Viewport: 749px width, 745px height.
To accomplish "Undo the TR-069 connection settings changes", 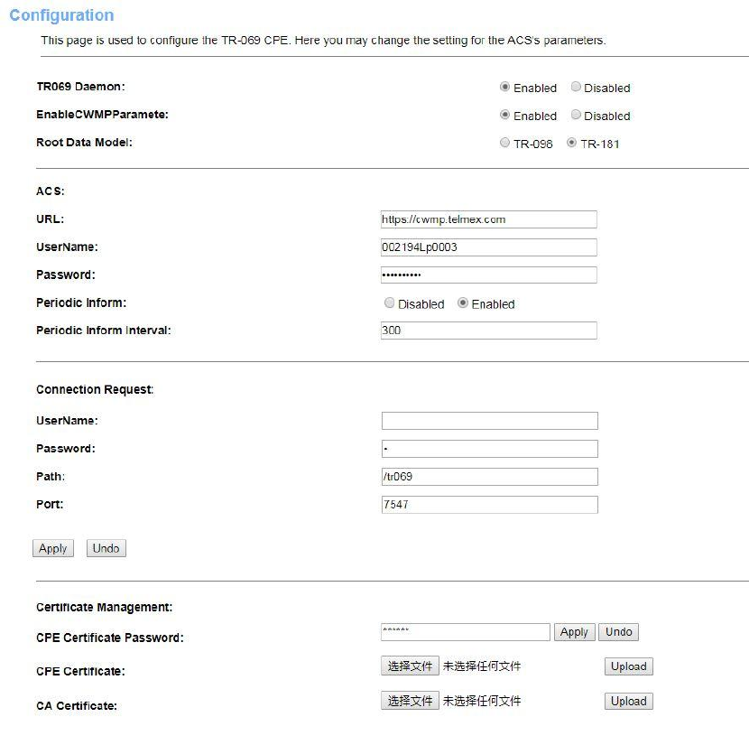I will [x=106, y=548].
